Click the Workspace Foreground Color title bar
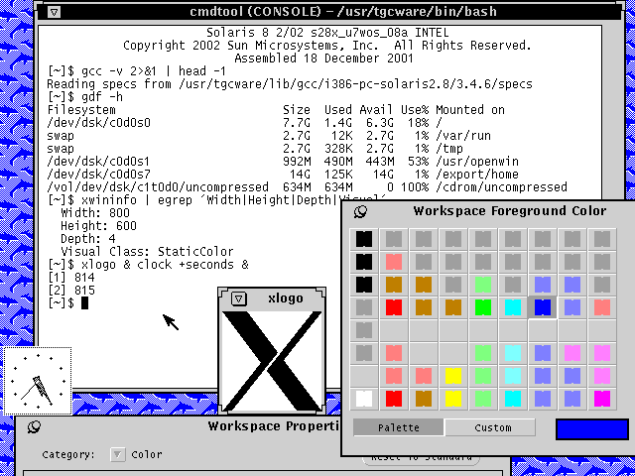This screenshot has height=476, width=635. point(509,211)
